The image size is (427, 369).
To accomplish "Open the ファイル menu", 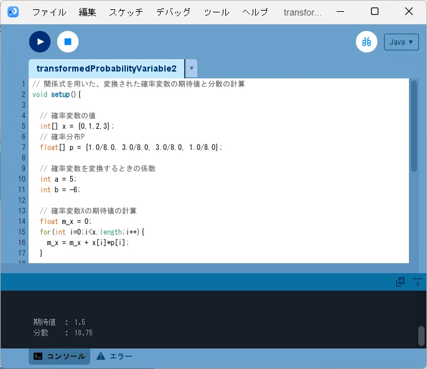I will click(49, 12).
